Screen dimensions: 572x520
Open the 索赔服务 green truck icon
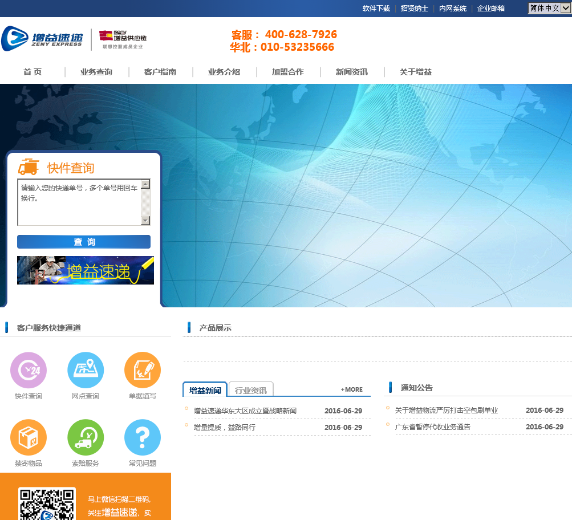(x=86, y=437)
